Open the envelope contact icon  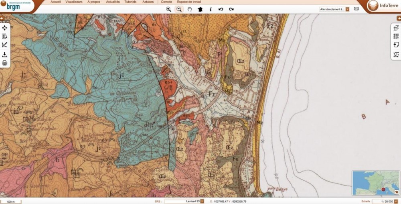(356, 9)
